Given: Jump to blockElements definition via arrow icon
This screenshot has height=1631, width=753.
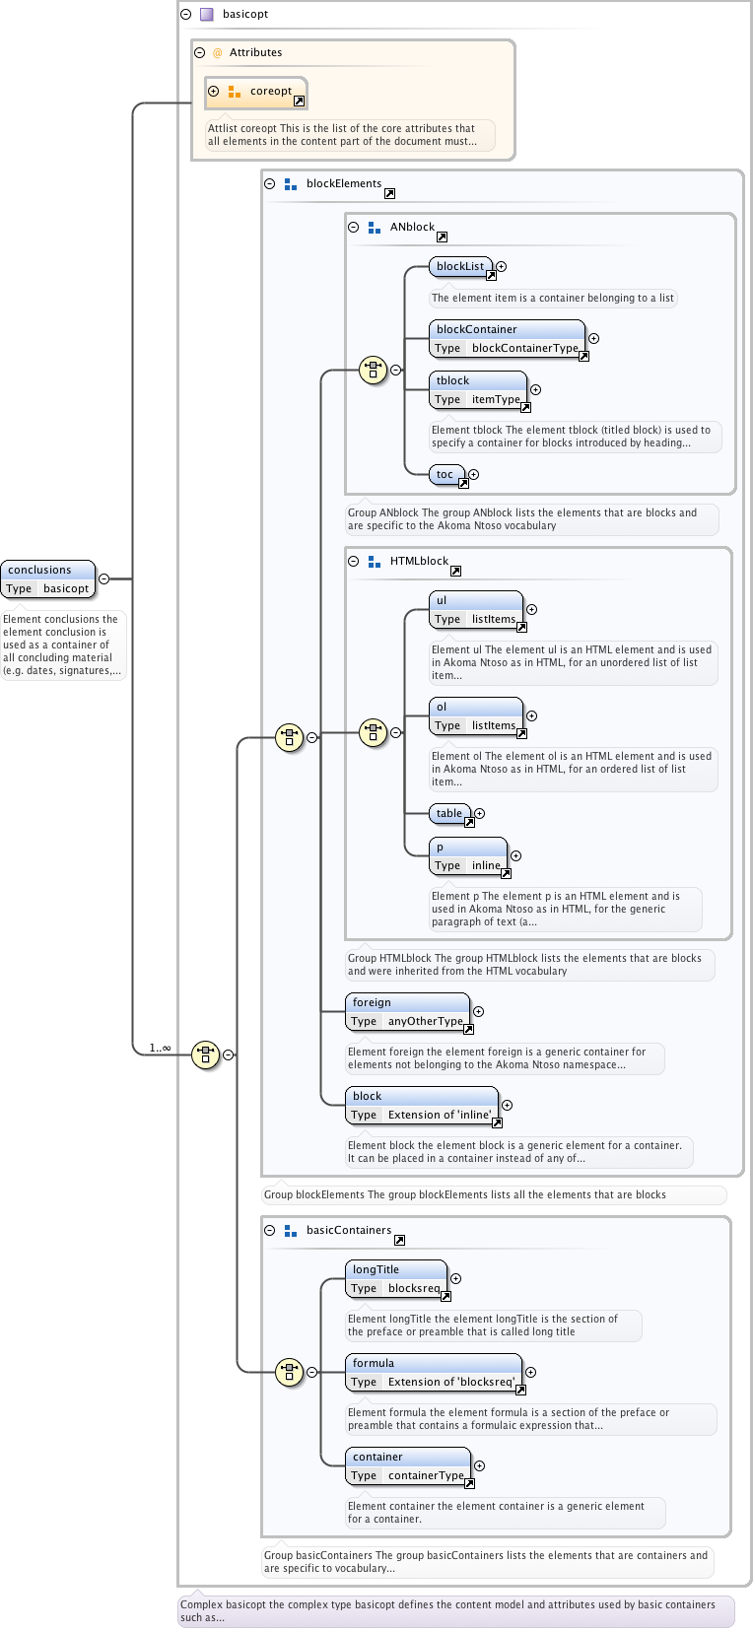Looking at the screenshot, I should pyautogui.click(x=389, y=193).
